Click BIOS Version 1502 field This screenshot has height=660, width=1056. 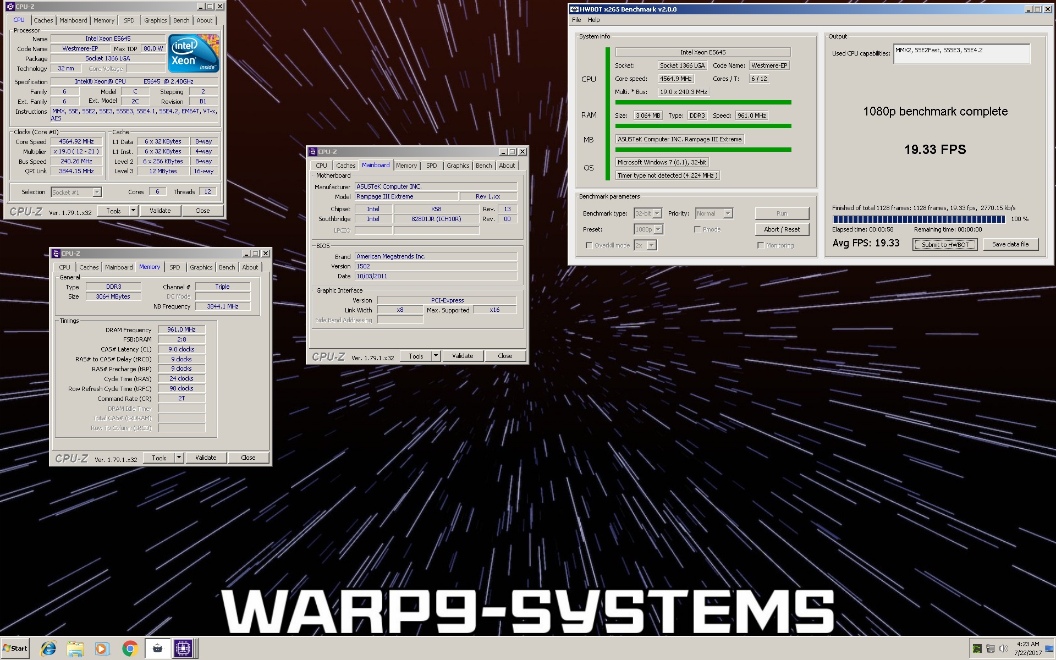(x=436, y=266)
